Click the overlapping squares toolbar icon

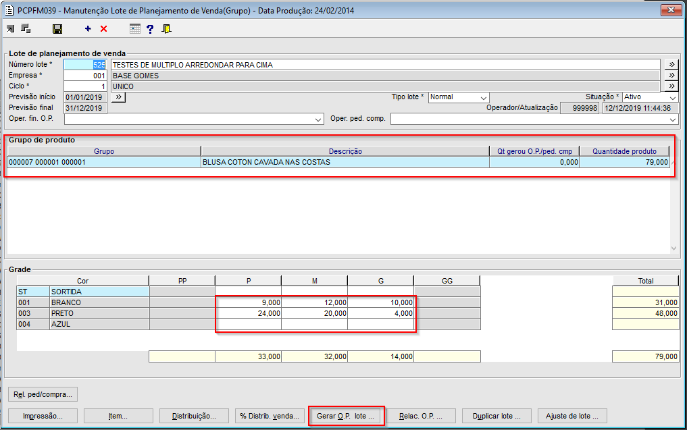coord(26,29)
